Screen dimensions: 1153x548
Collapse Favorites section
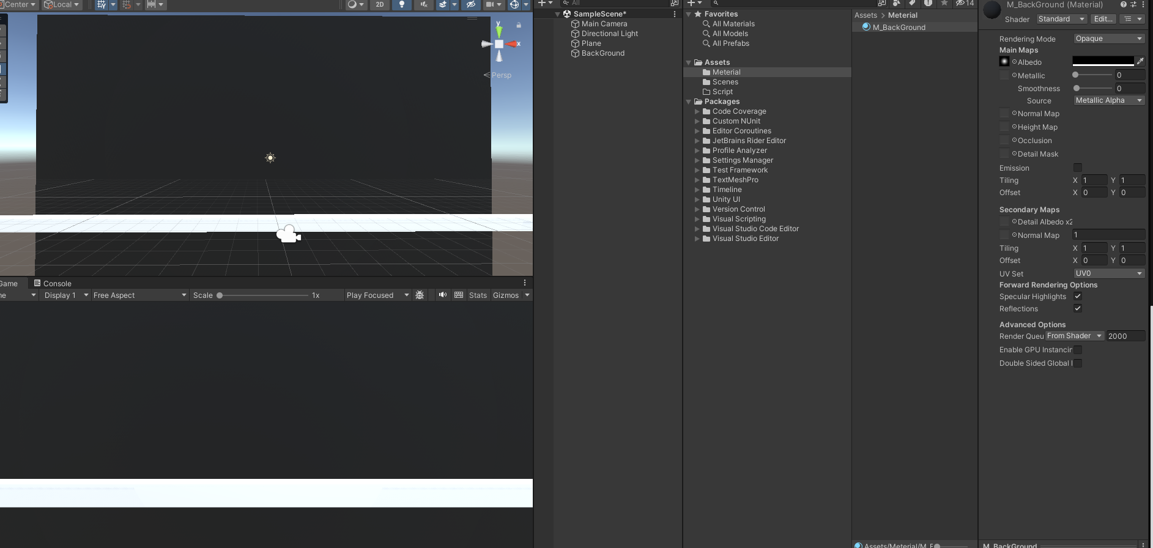(689, 14)
